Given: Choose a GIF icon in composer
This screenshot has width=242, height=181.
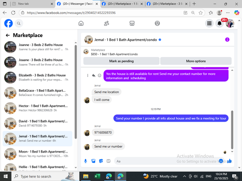Looking at the screenshot, I should (x=108, y=161).
